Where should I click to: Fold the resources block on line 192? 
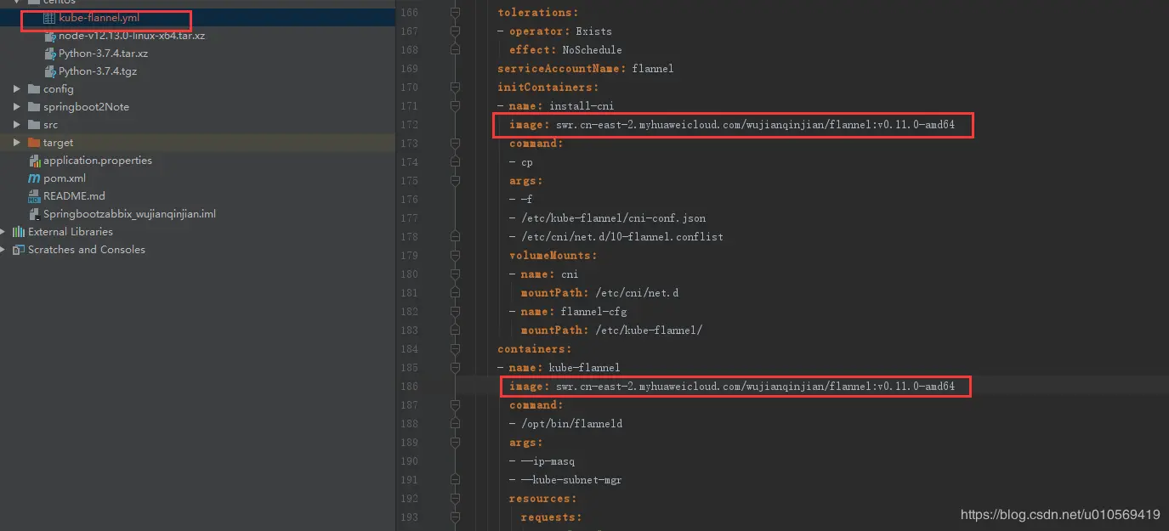(456, 499)
